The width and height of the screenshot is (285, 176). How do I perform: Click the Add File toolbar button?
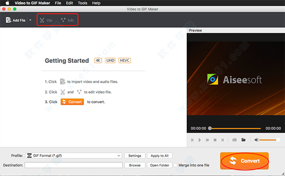click(x=16, y=20)
